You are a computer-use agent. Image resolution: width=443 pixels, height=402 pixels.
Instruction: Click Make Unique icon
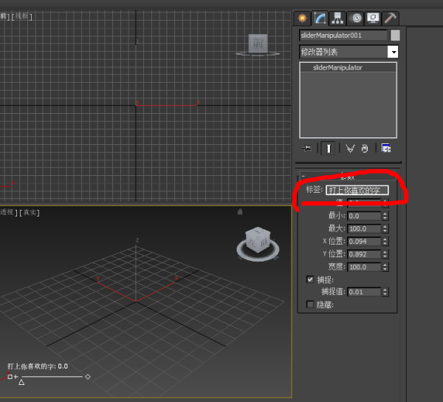coord(350,149)
